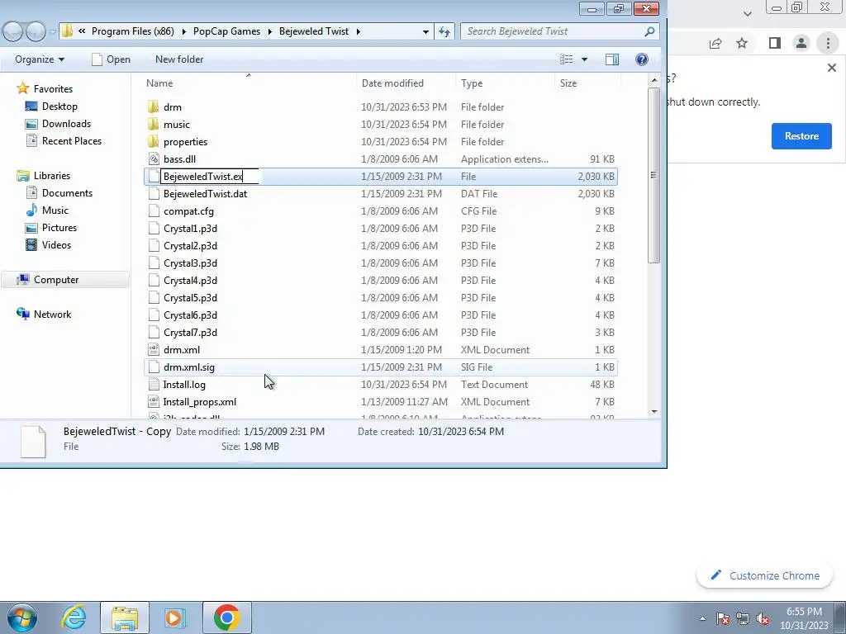Show hidden tray icons arrow
Image resolution: width=846 pixels, height=634 pixels.
point(702,619)
